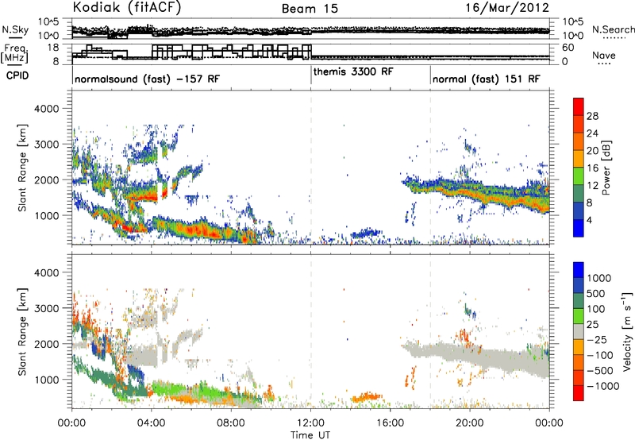The image size is (635, 440).
Task: Click the 'N.Sky' axis label
Action: point(15,29)
